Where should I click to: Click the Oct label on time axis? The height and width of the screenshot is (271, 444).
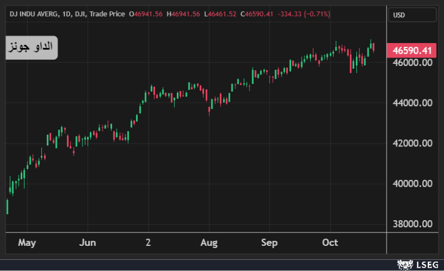coord(331,243)
